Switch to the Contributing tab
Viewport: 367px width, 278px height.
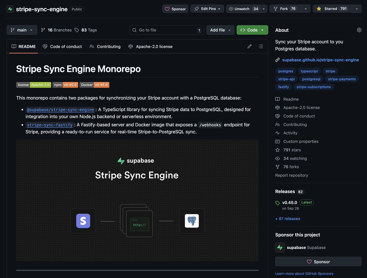[105, 46]
